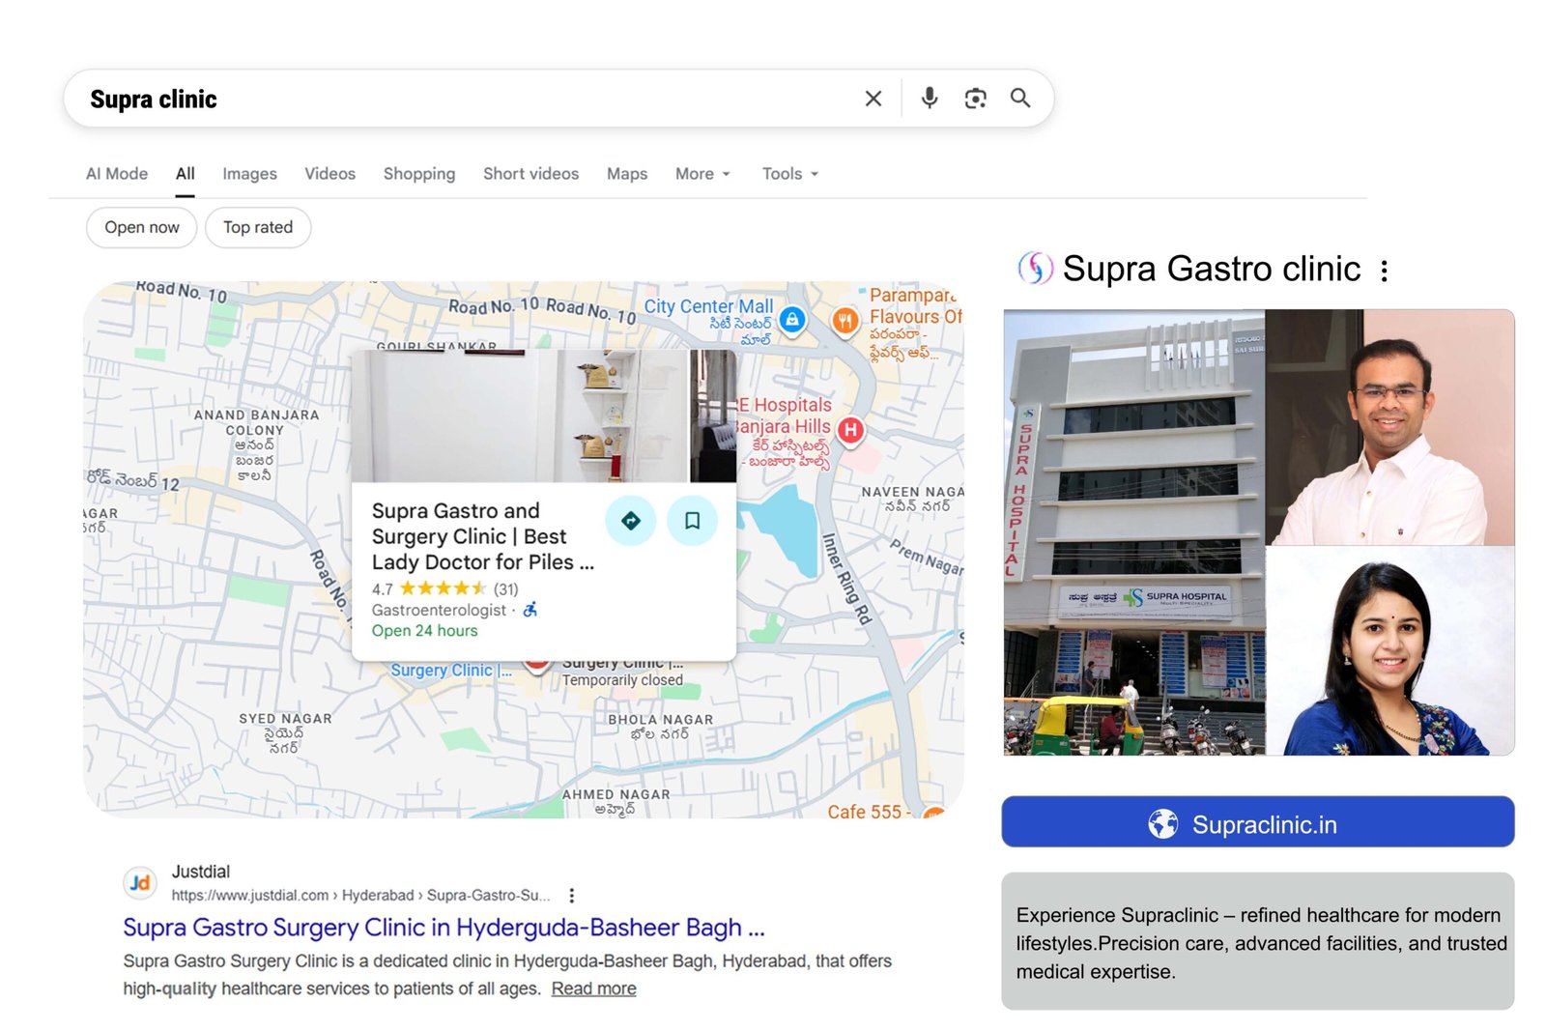Expand the More tab dropdown

pyautogui.click(x=701, y=174)
